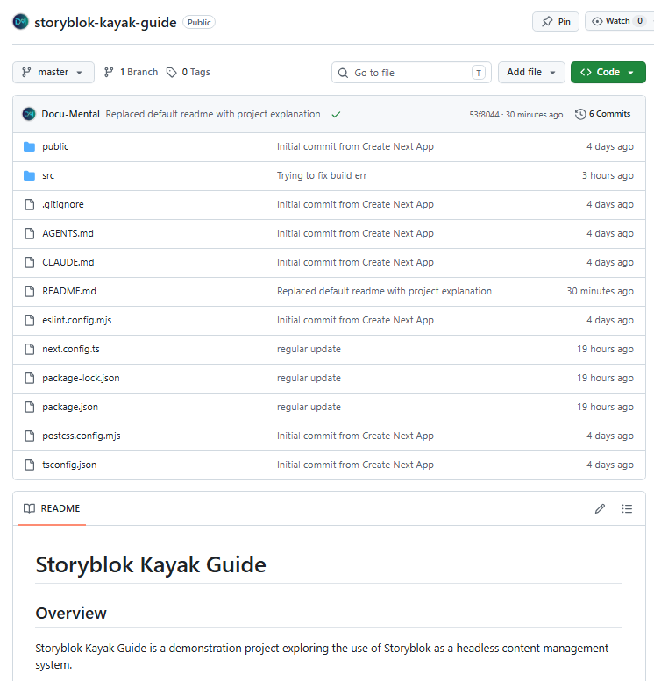The width and height of the screenshot is (654, 681).
Task: Click the "Overview" README heading
Action: tap(71, 614)
